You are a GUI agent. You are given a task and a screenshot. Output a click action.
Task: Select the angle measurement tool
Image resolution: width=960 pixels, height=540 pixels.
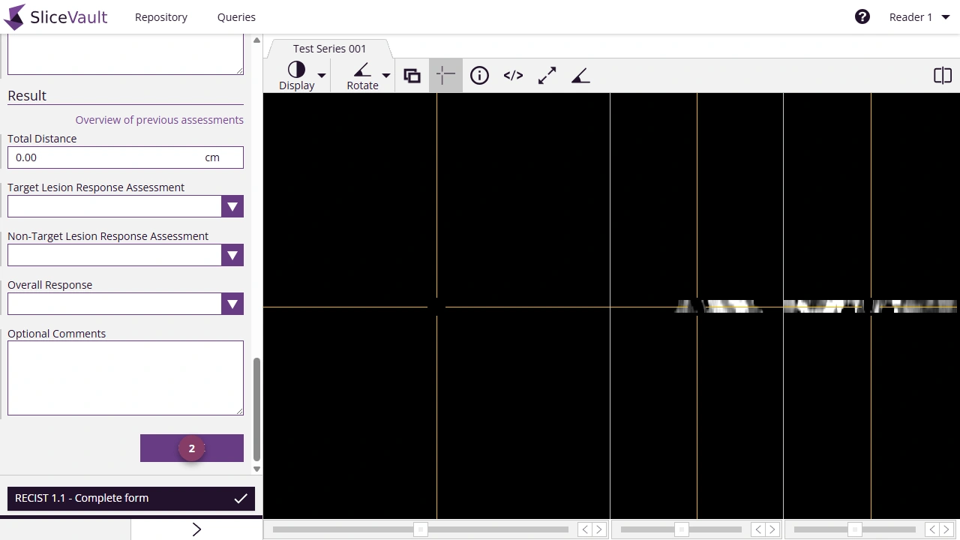[x=580, y=75]
